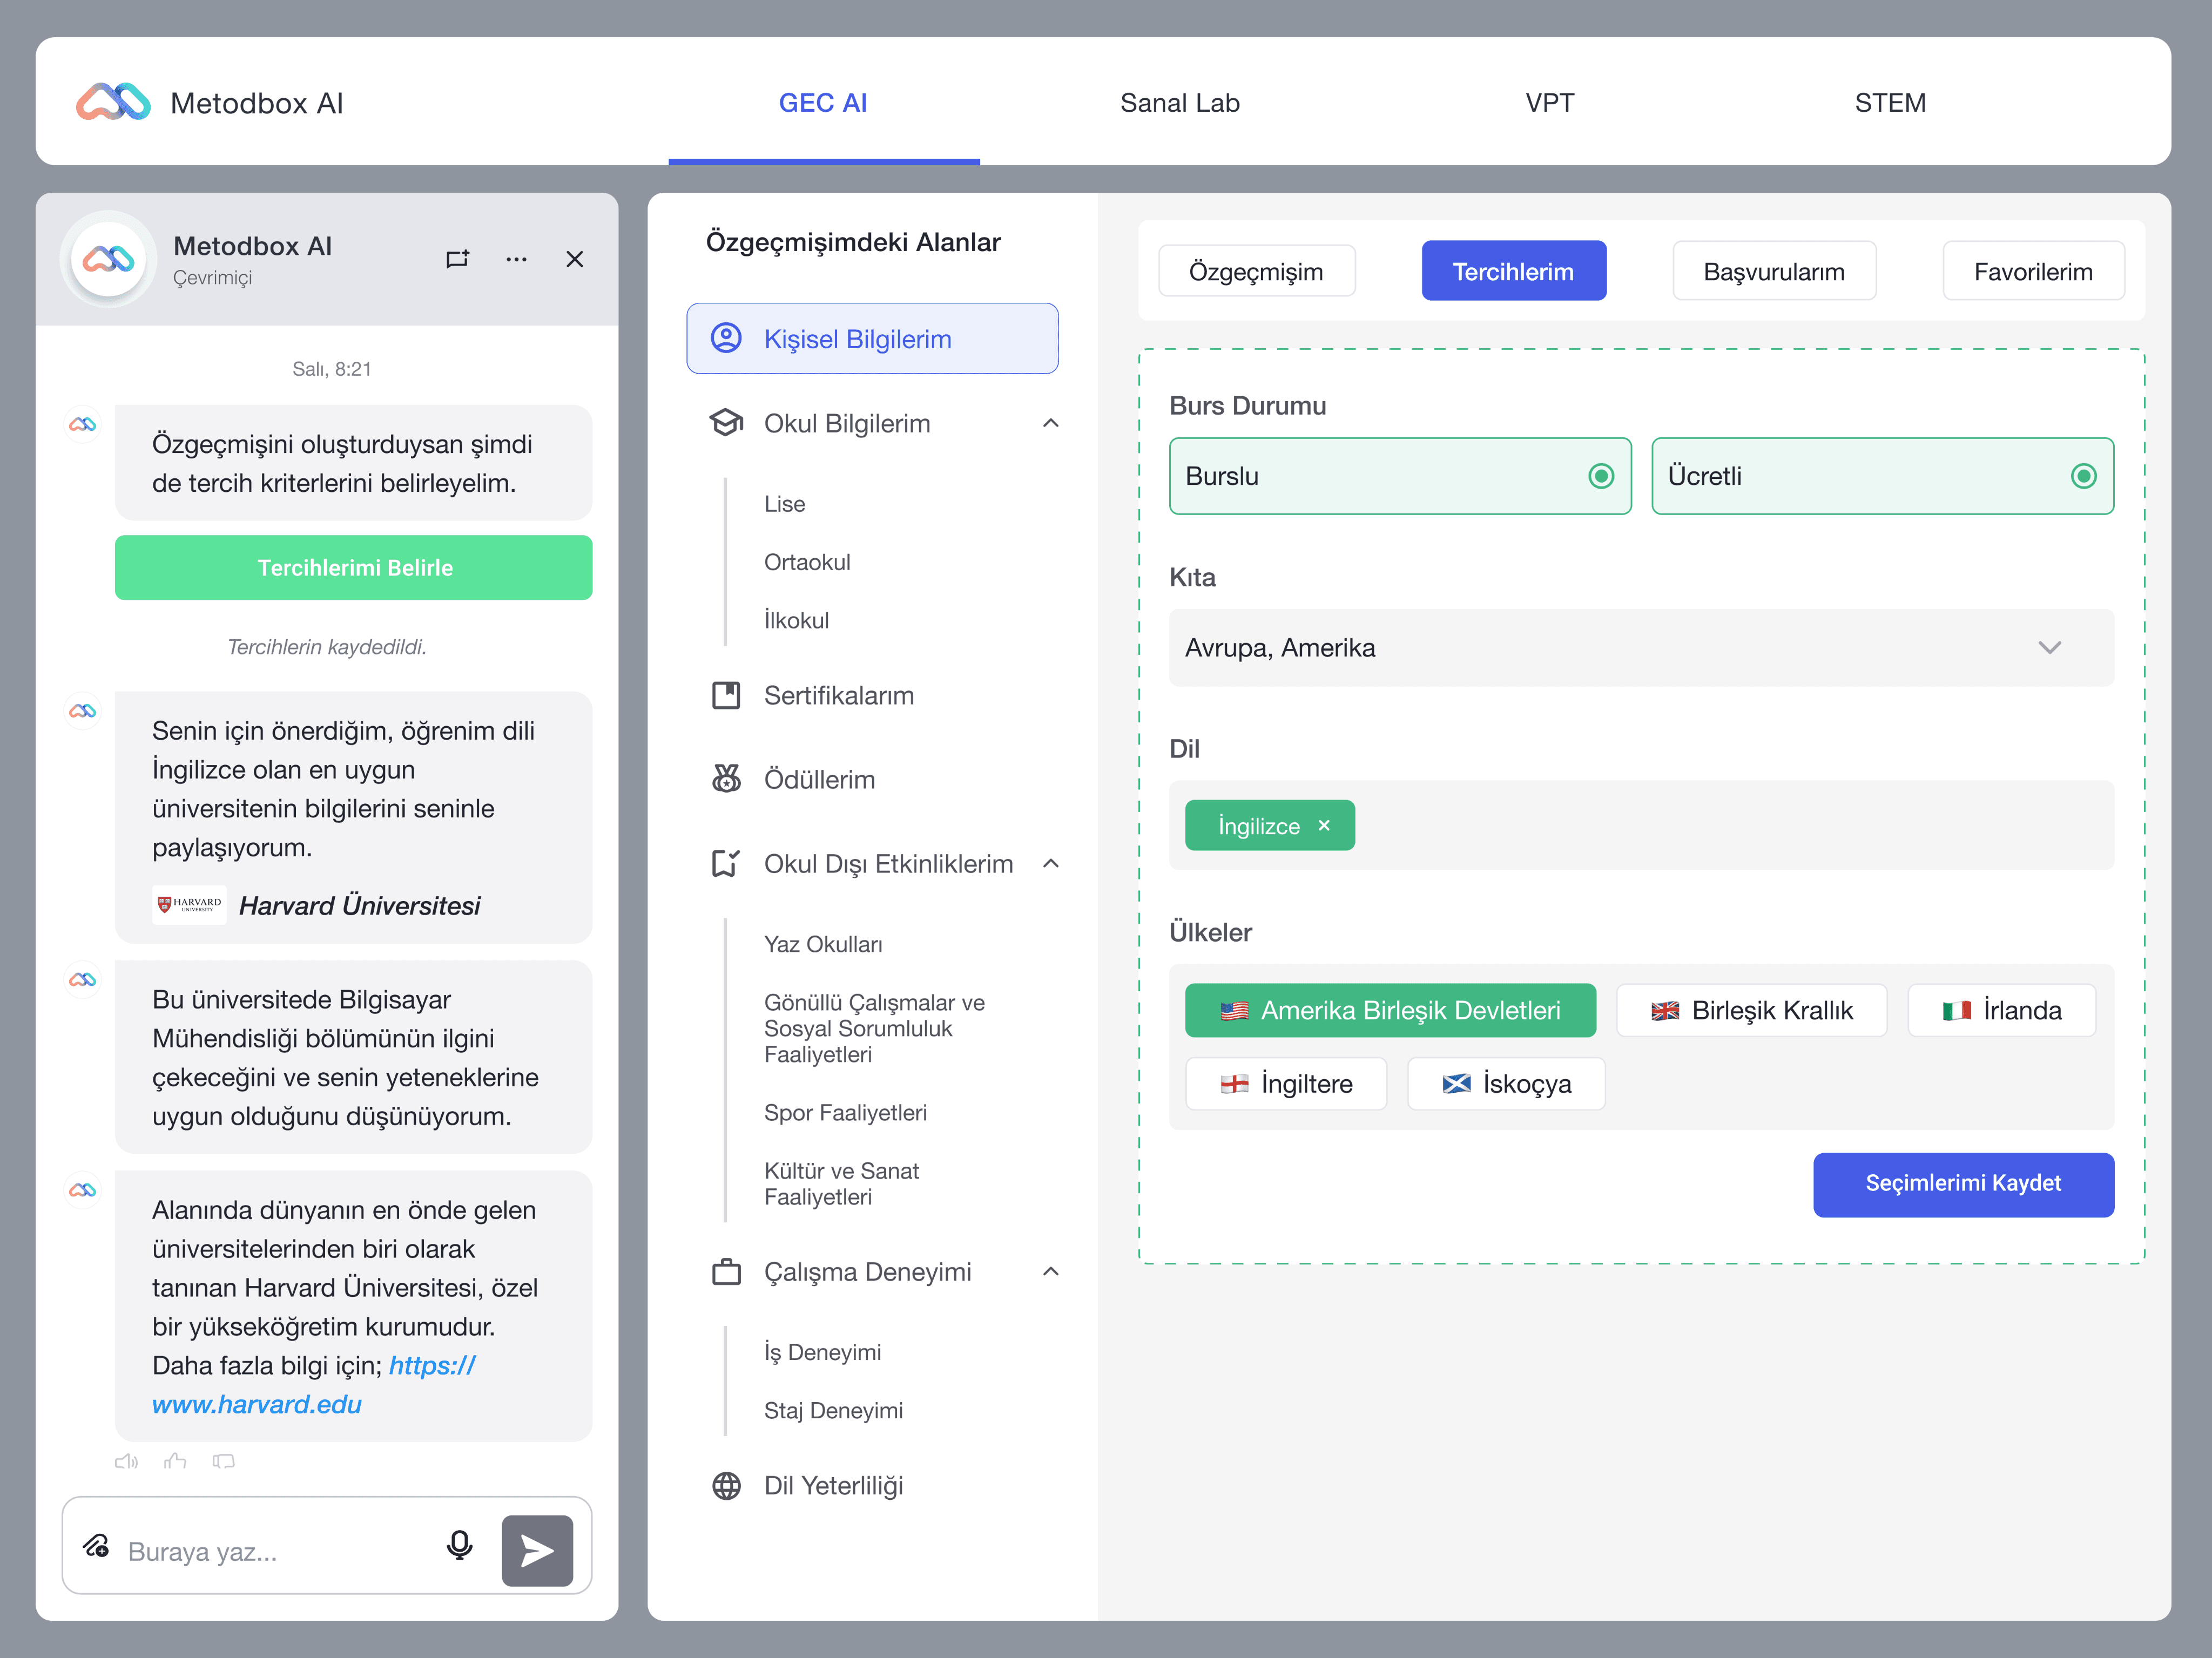Select the Burslu radio option
The height and width of the screenshot is (1658, 2212).
[x=1601, y=476]
